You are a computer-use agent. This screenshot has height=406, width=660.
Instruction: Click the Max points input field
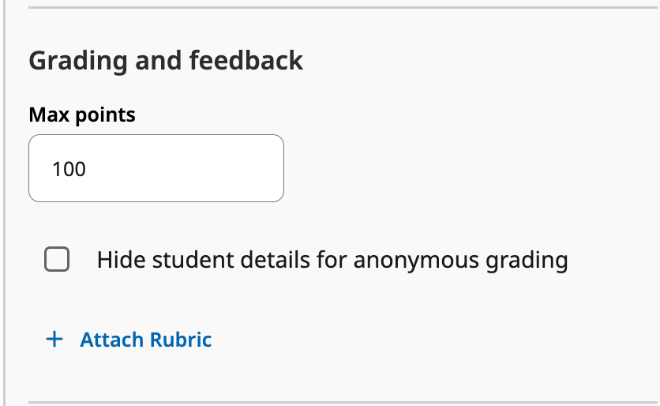coord(156,168)
